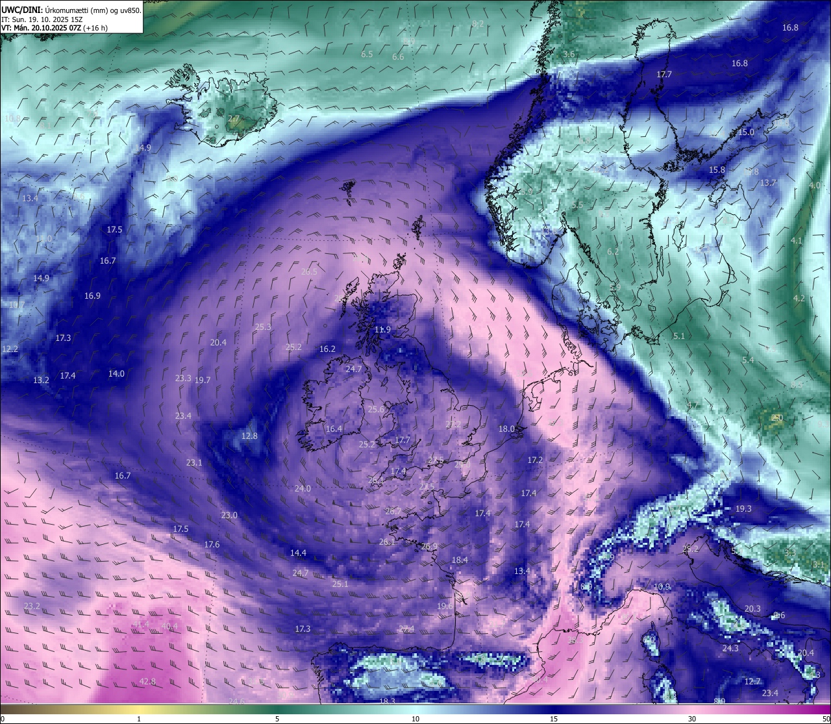Click the 12.8 value west of Ireland
831x724 pixels.
pyautogui.click(x=249, y=436)
